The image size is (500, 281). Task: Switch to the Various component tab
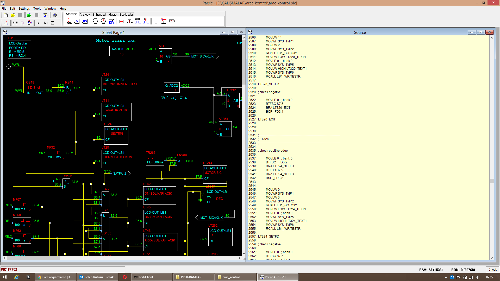coord(85,15)
